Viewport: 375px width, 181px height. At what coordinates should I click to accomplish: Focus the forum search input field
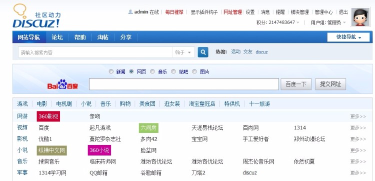point(95,52)
